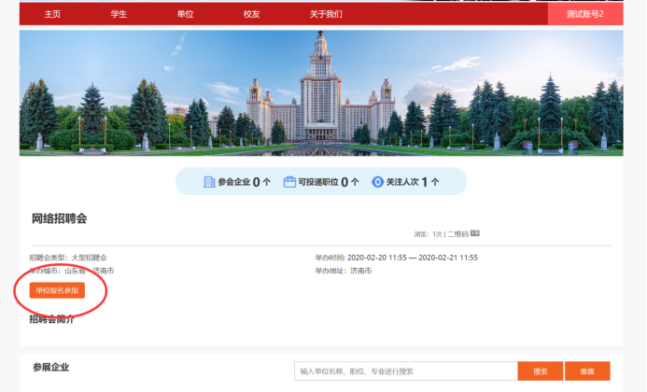Click the 参会企业 building icon
Viewport: 647px width, 392px height.
pyautogui.click(x=209, y=182)
